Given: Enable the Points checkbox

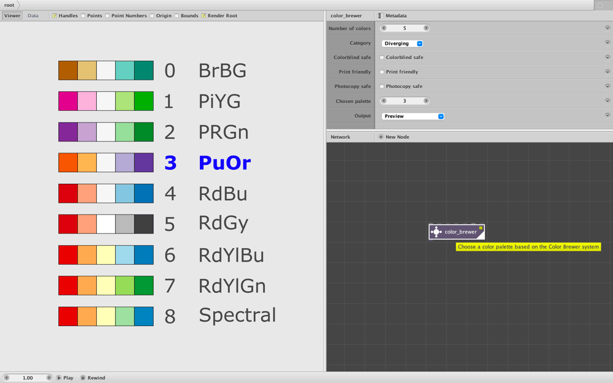Looking at the screenshot, I should [83, 16].
